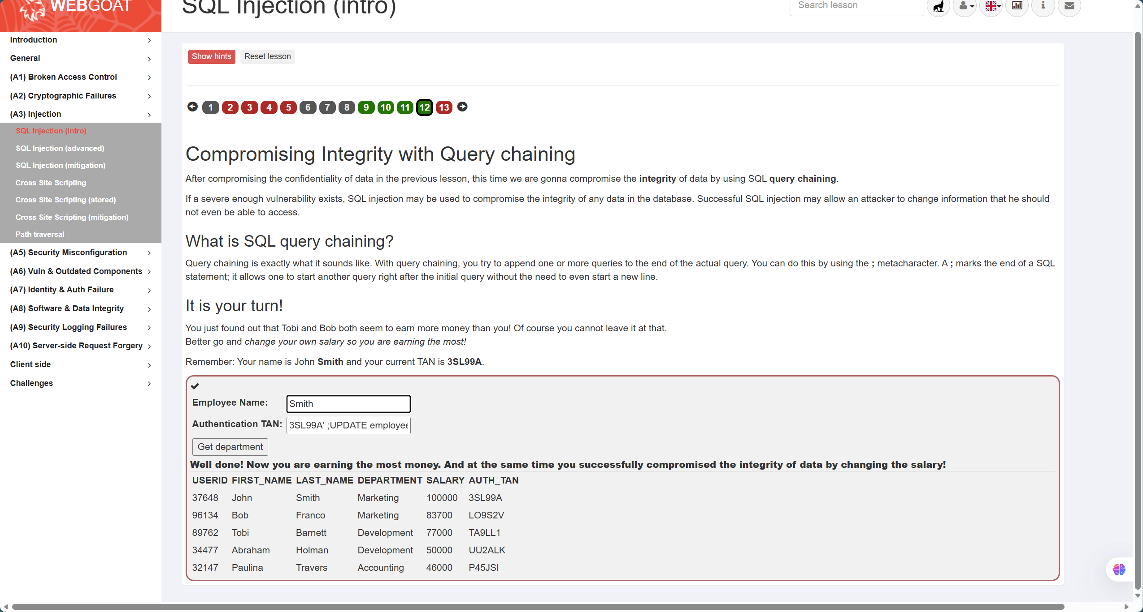Expand the (A5) Security Misconfiguration category
Viewport: 1143px width, 612px height.
tap(81, 253)
